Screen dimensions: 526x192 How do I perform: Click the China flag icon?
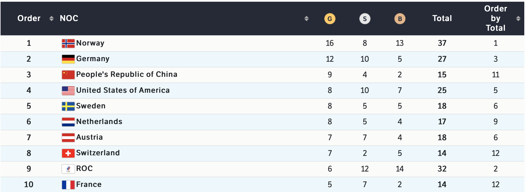point(68,75)
